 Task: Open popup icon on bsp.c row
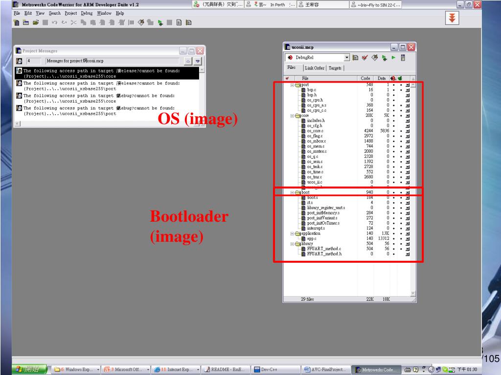(x=408, y=90)
